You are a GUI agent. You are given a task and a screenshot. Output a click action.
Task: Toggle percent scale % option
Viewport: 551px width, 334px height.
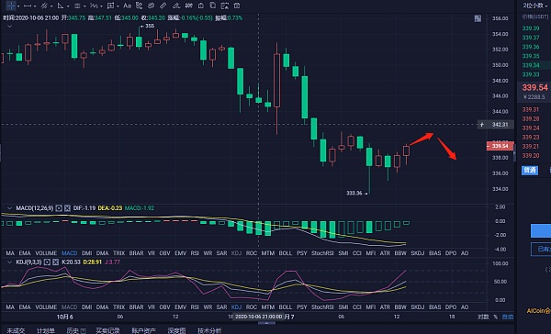click(496, 317)
